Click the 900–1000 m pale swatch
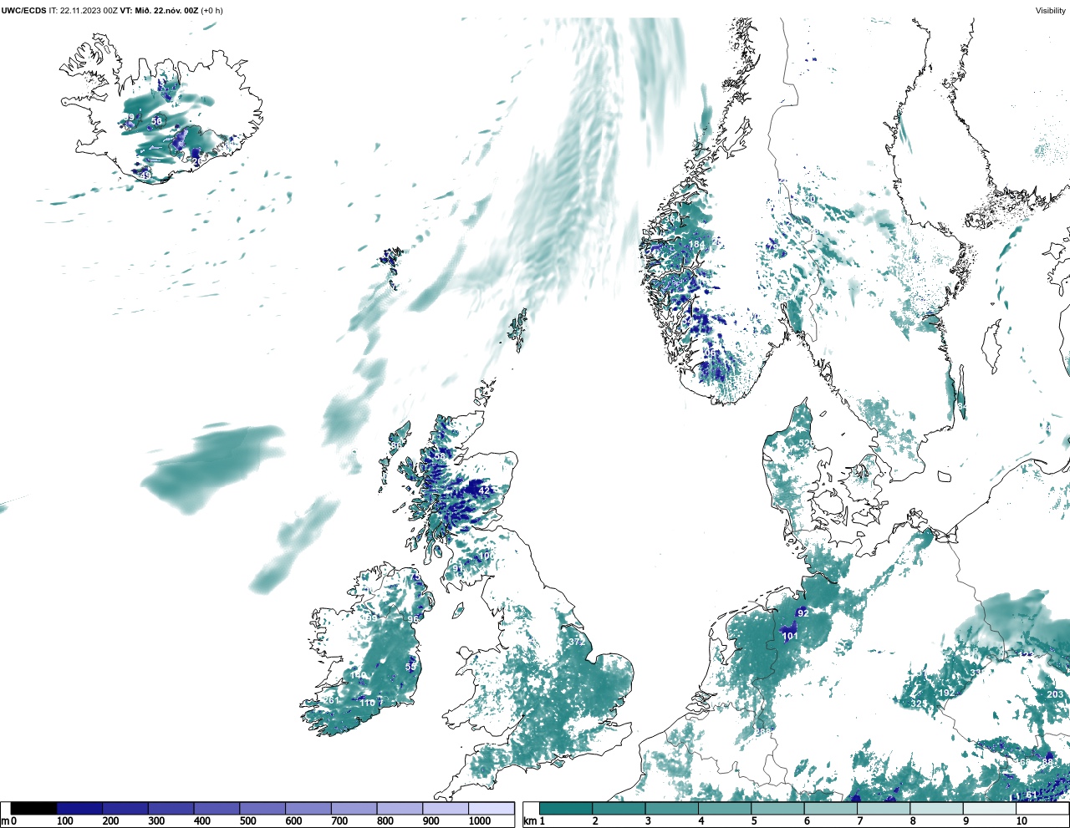This screenshot has height=828, width=1070. [445, 808]
